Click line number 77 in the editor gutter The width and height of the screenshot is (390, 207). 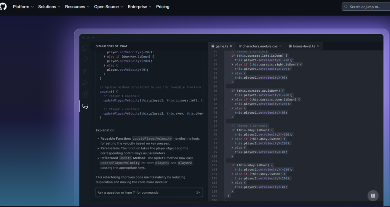click(x=215, y=56)
